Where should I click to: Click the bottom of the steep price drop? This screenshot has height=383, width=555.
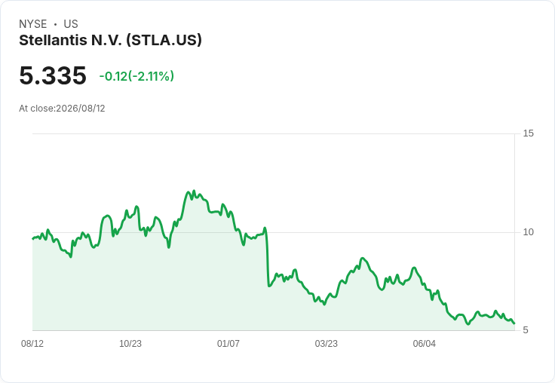(269, 286)
